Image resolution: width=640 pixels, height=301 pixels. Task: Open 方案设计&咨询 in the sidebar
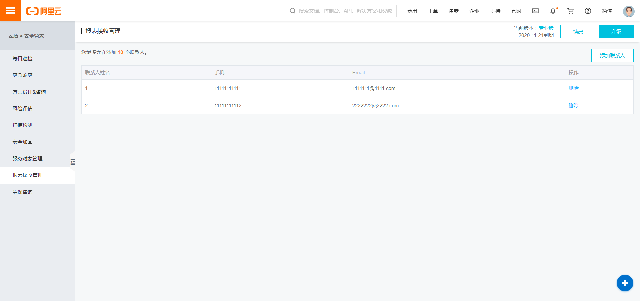pos(37,92)
